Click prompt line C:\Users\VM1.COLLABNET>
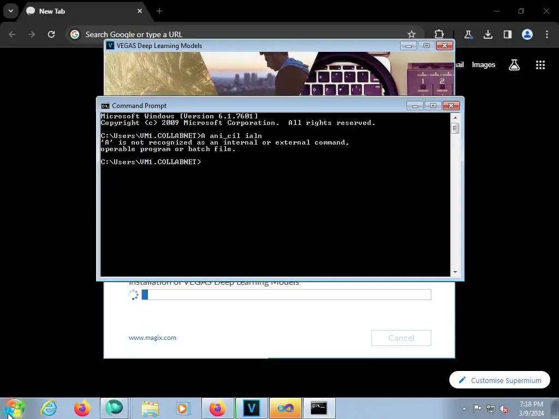This screenshot has height=419, width=559. coord(151,162)
